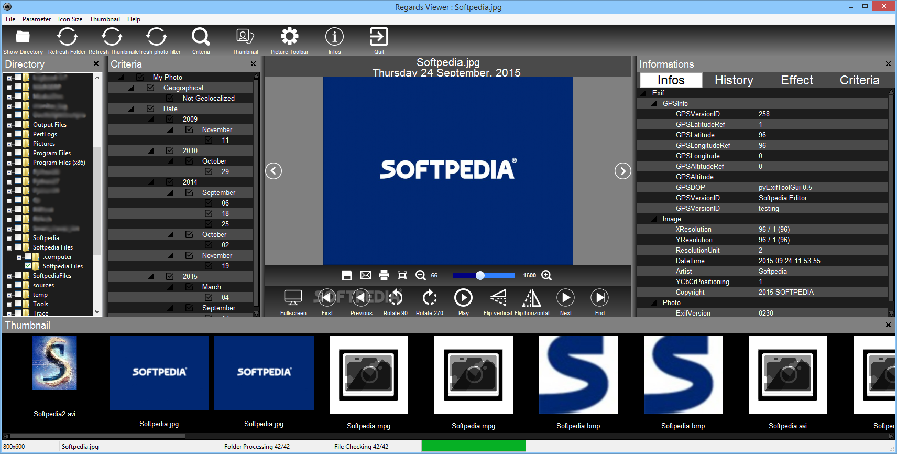Click the Show Directory folder icon
This screenshot has height=454, width=897.
click(23, 37)
